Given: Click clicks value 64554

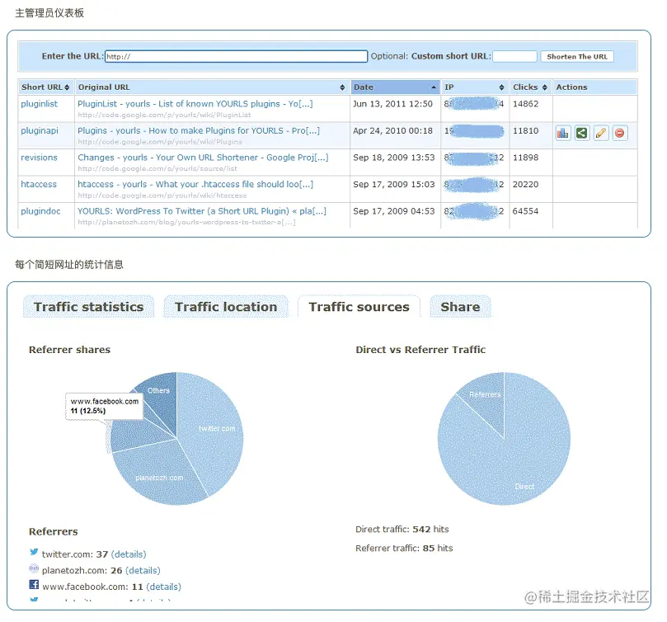Looking at the screenshot, I should (525, 211).
